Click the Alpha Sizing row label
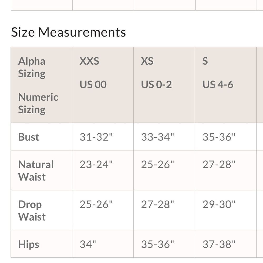Viewport: 263px width, 263px height. click(32, 67)
